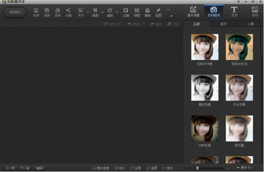Click the 浏览图片 (Browse Images) button

[15, 12]
